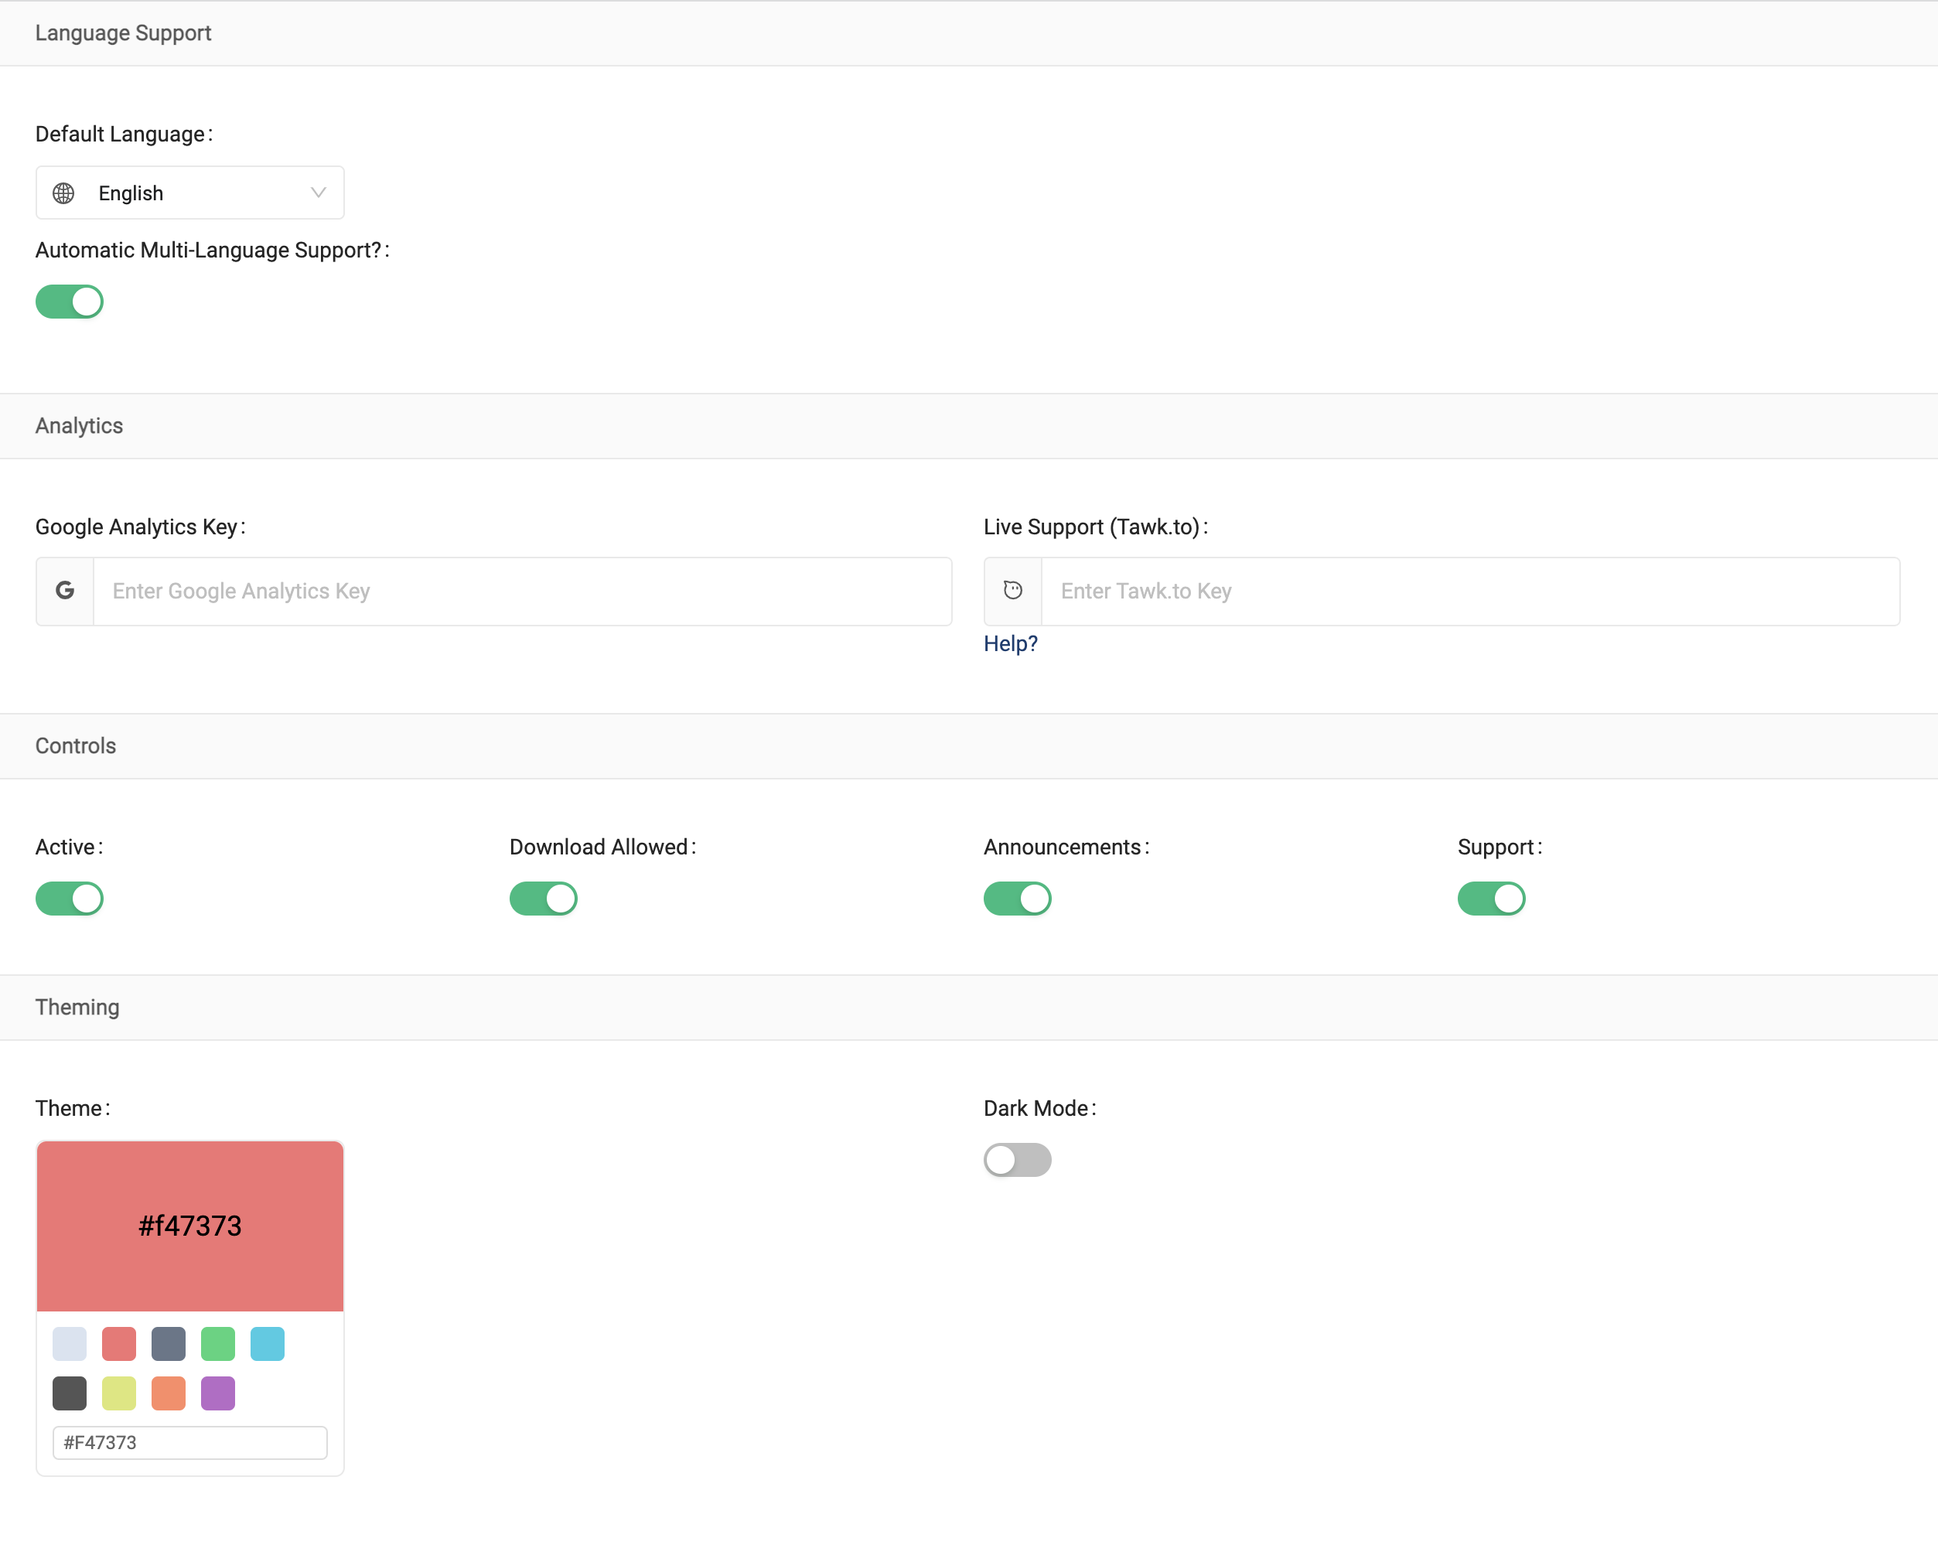Click the Announcements label

click(1066, 848)
